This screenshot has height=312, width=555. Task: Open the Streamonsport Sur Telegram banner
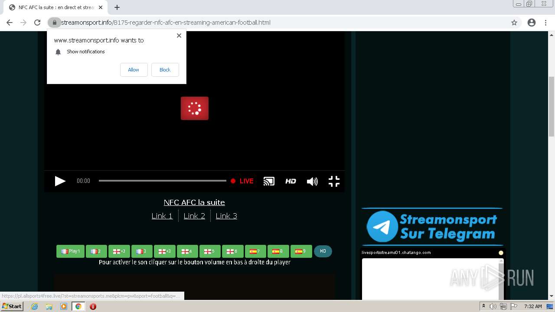[432, 227]
